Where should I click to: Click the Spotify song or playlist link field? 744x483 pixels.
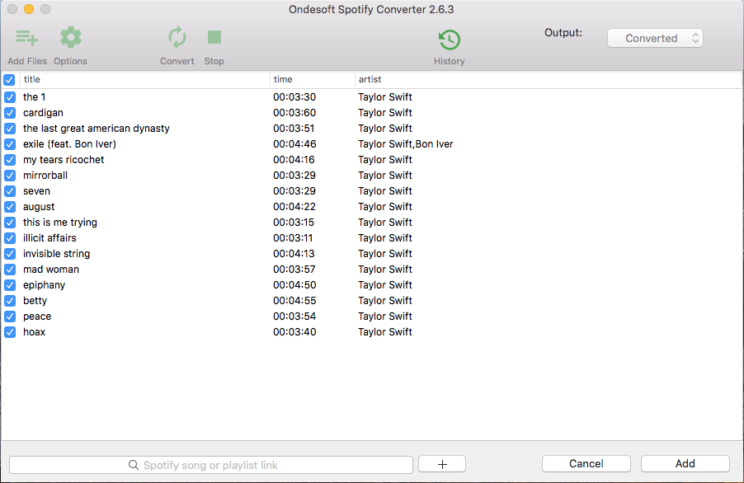pyautogui.click(x=210, y=465)
